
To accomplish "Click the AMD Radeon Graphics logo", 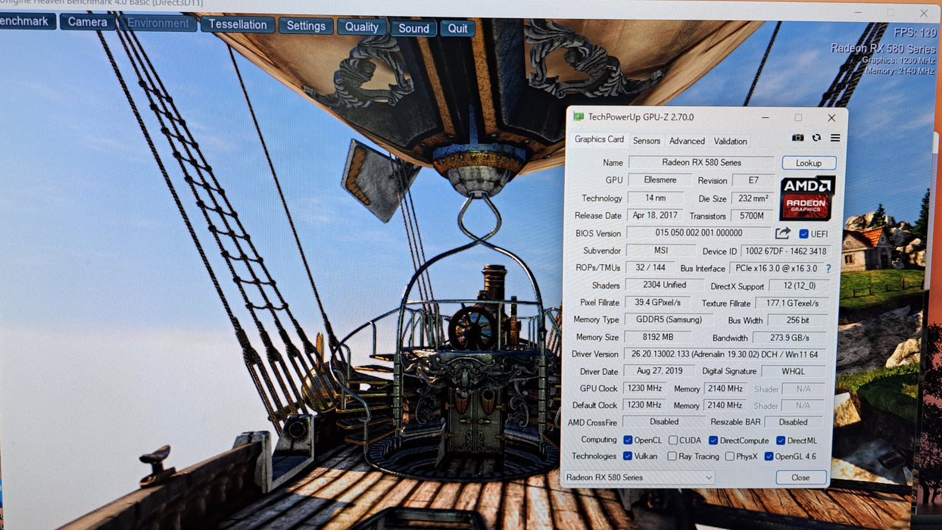I will 807,198.
